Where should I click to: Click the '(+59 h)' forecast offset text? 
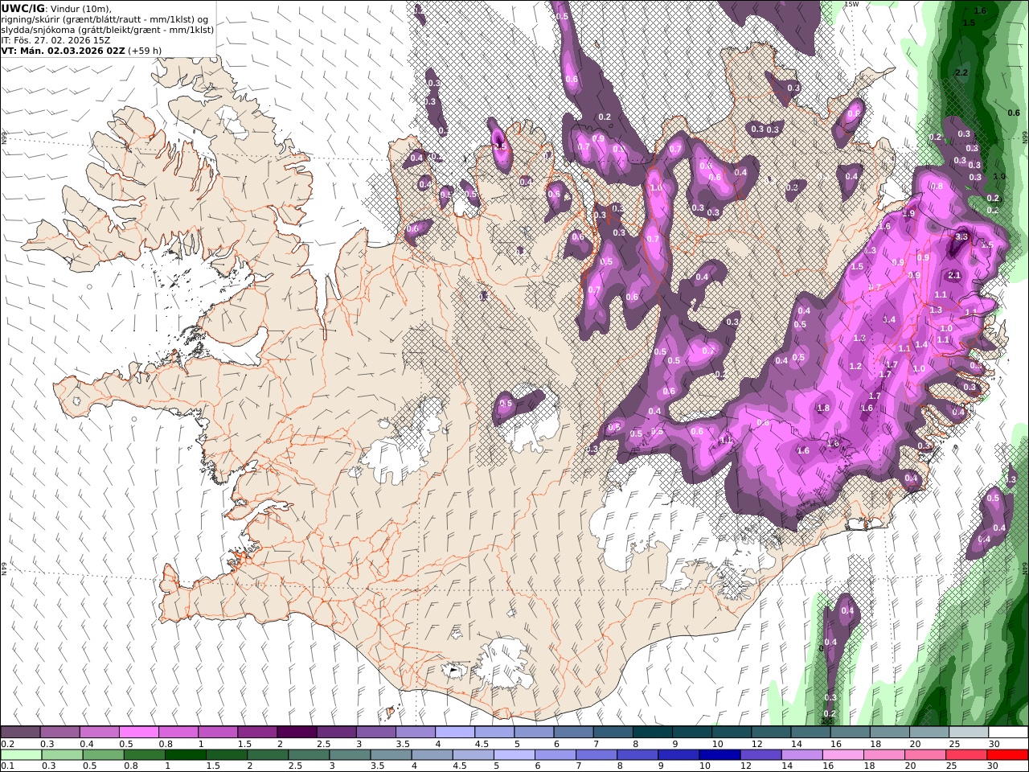(x=145, y=51)
